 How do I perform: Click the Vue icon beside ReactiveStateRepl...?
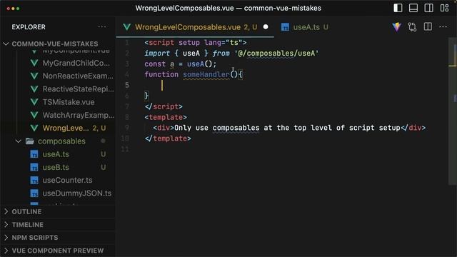(x=34, y=89)
